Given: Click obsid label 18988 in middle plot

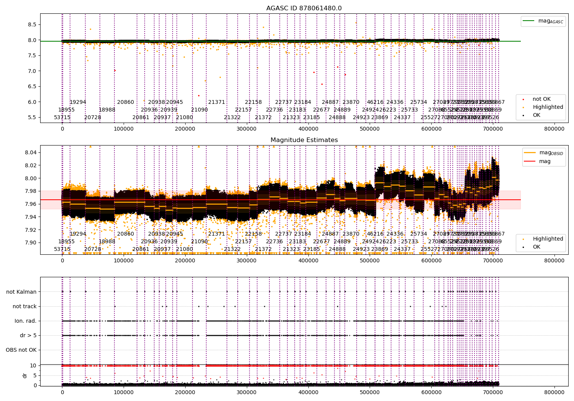Looking at the screenshot, I should click(107, 241).
